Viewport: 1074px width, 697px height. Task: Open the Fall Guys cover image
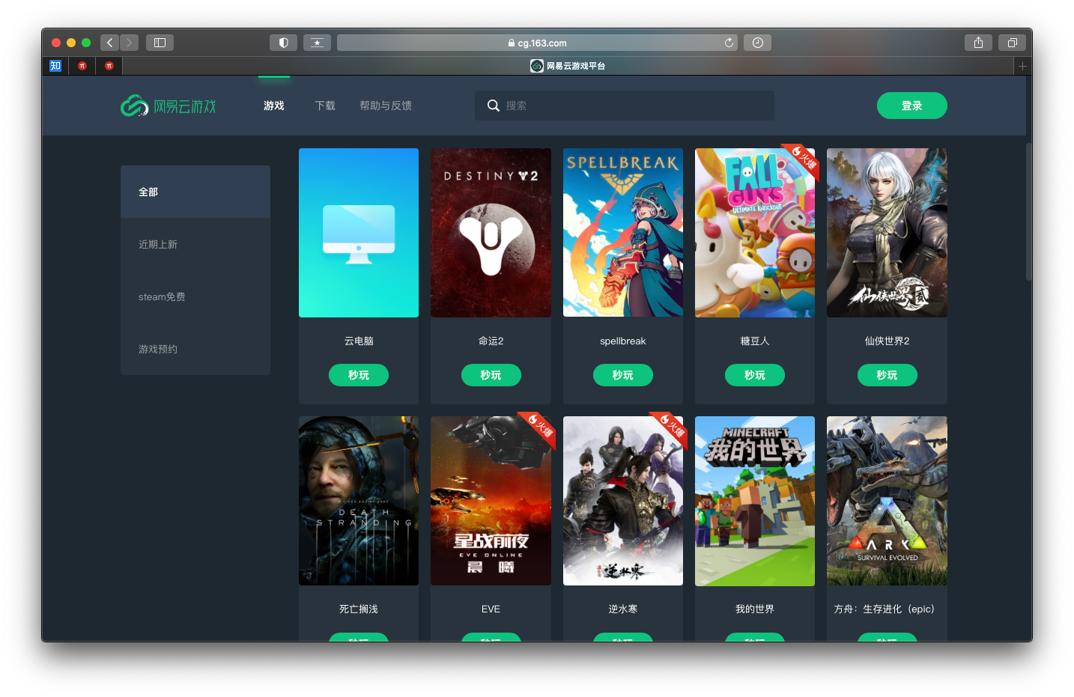[755, 233]
